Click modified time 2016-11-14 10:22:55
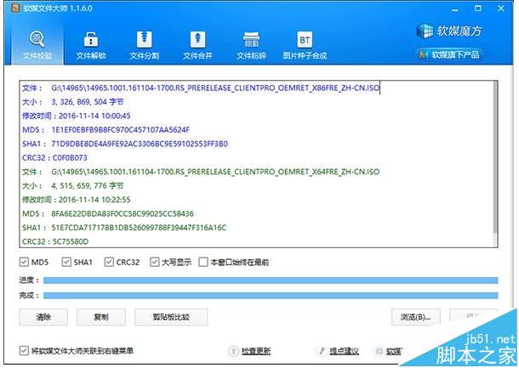This screenshot has width=519, height=368. click(x=94, y=200)
